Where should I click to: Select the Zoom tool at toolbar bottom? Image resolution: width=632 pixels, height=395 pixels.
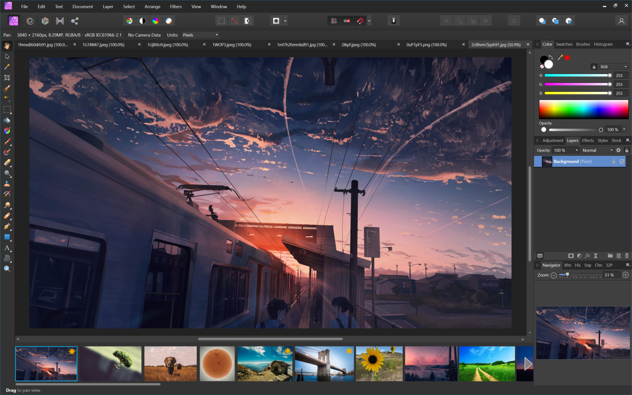coord(7,268)
